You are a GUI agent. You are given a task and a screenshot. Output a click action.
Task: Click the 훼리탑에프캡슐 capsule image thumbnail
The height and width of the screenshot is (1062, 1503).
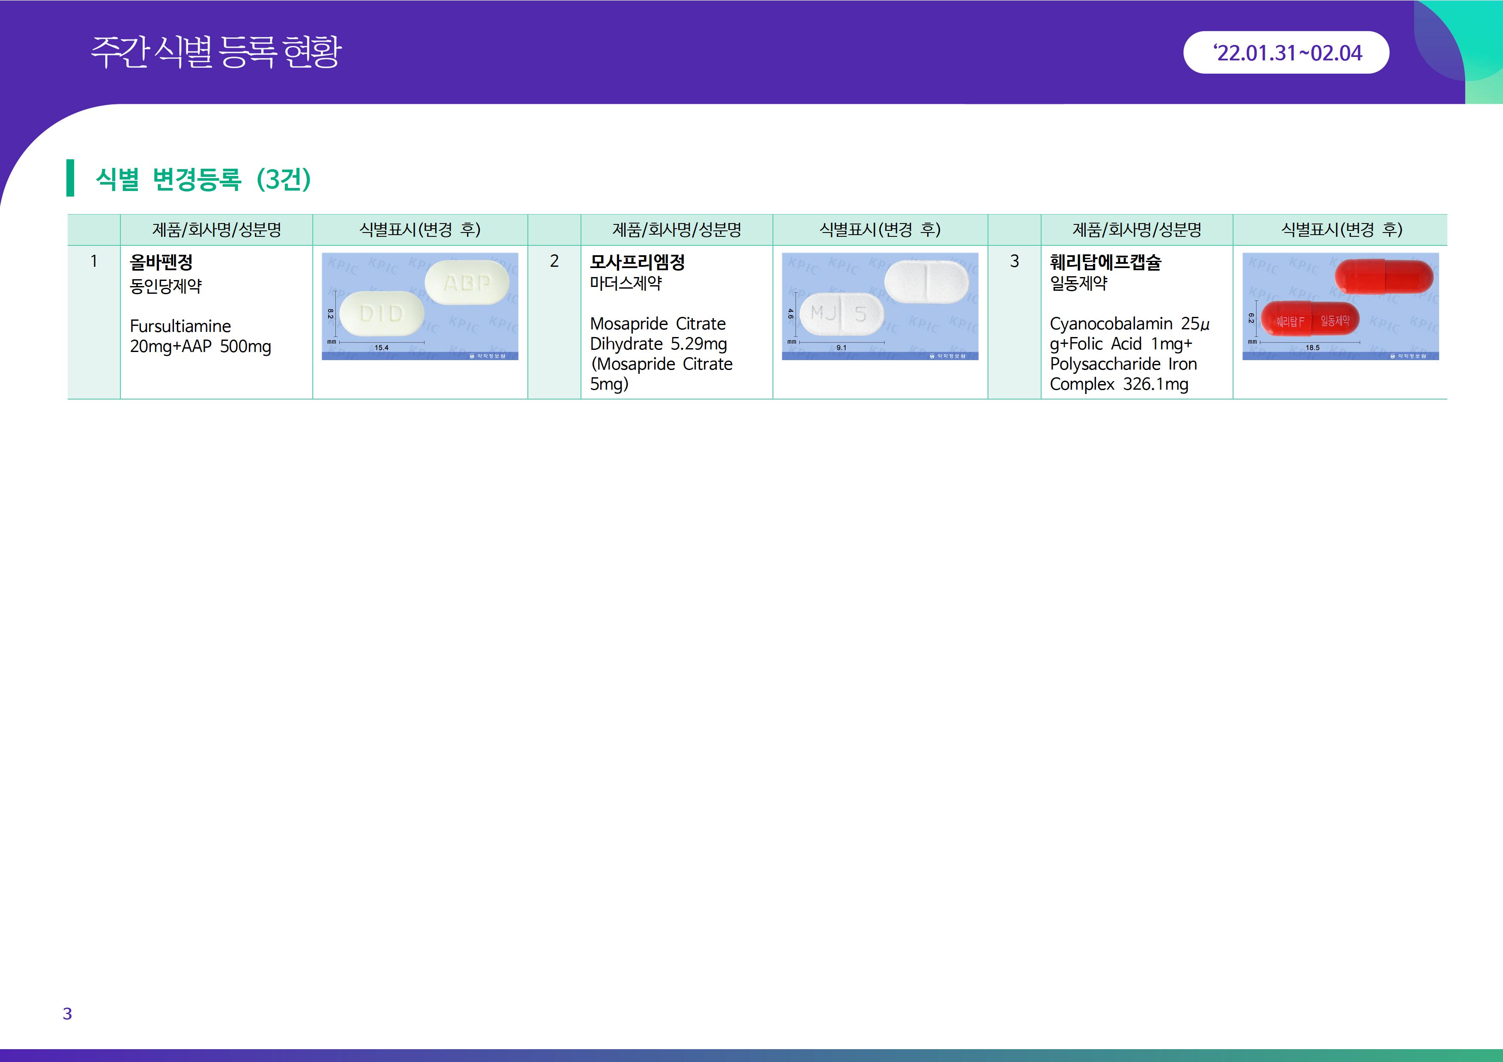(x=1340, y=306)
